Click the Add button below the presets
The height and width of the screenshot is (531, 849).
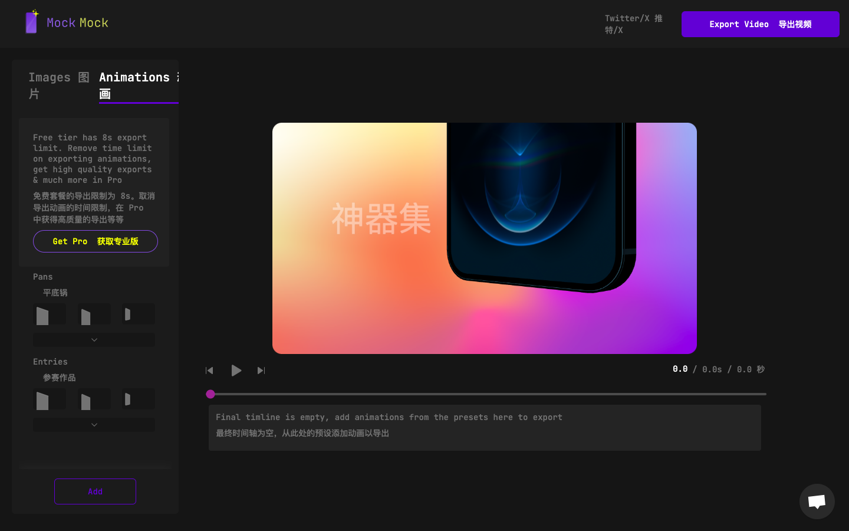pyautogui.click(x=95, y=491)
